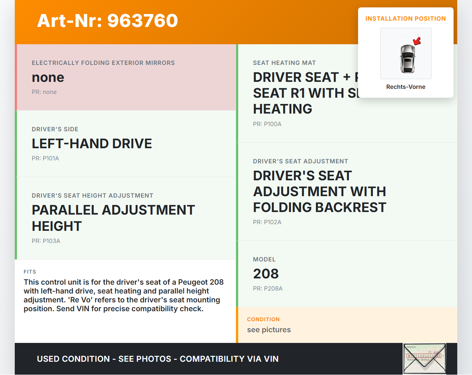Viewport: 472px width, 375px height.
Task: Click the "MODEL" label
Action: (x=264, y=260)
